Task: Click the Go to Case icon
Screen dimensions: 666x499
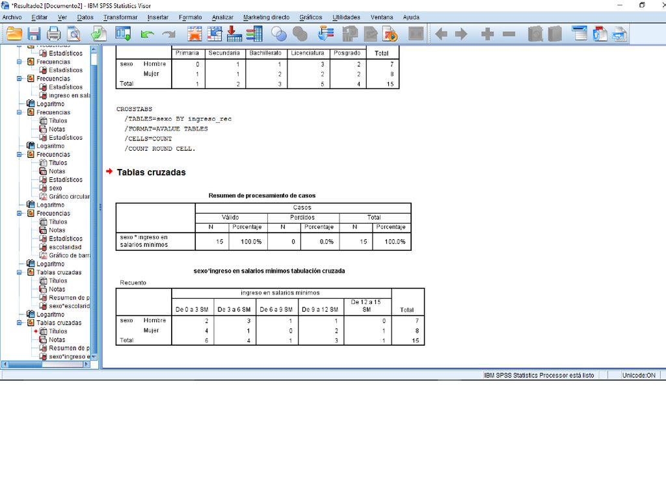Action: point(215,34)
